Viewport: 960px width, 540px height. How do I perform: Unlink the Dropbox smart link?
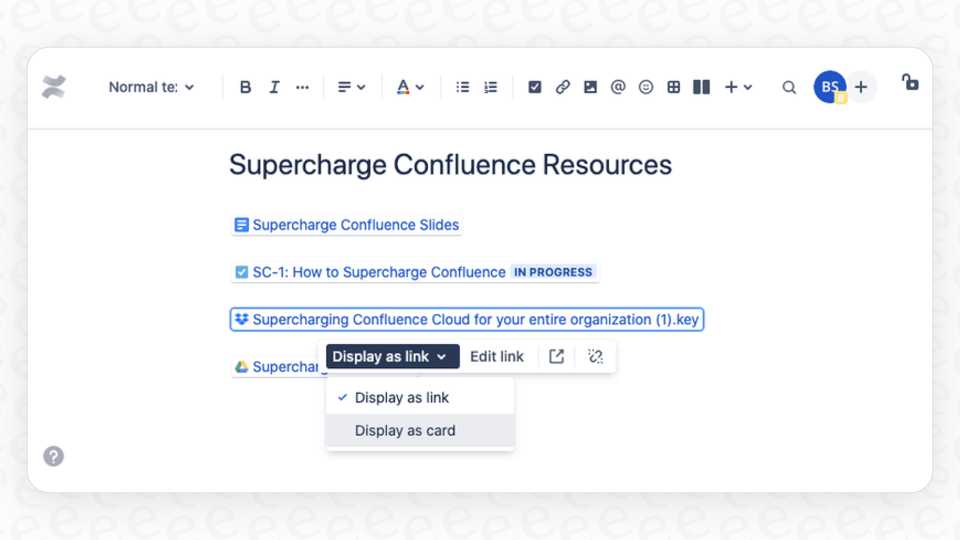click(x=595, y=356)
